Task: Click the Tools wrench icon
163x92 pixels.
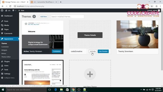Action: [x=2, y=70]
